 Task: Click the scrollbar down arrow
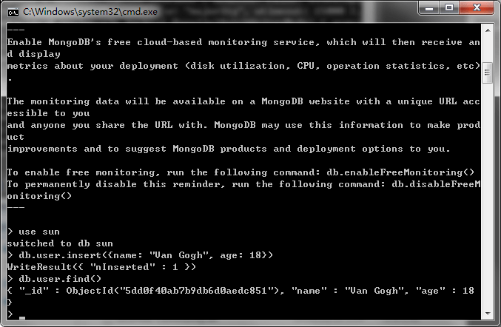pos(488,315)
